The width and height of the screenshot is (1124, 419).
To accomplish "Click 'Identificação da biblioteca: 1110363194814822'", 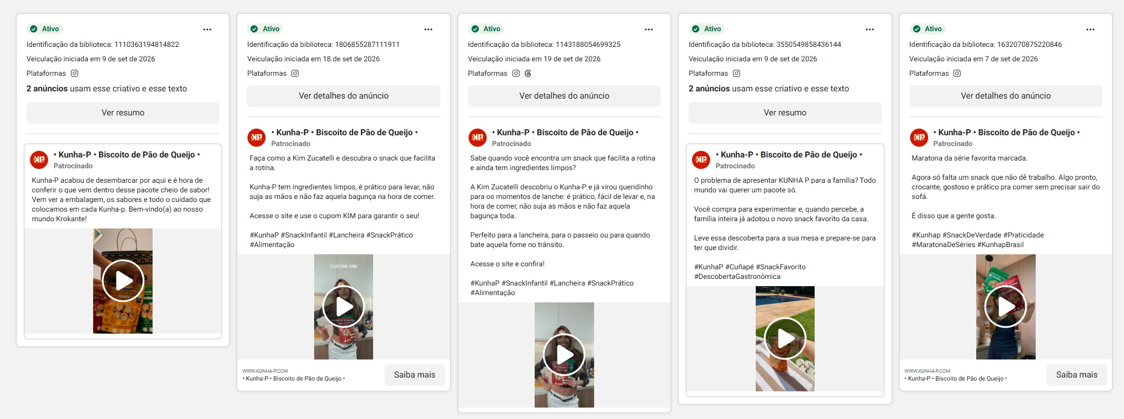I will pyautogui.click(x=103, y=44).
